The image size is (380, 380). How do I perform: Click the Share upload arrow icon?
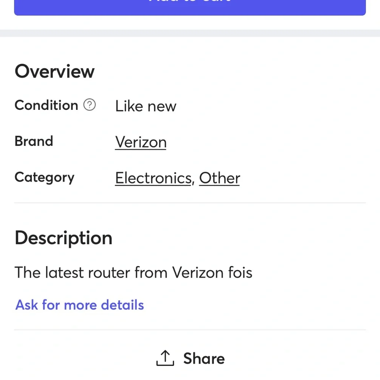165,358
